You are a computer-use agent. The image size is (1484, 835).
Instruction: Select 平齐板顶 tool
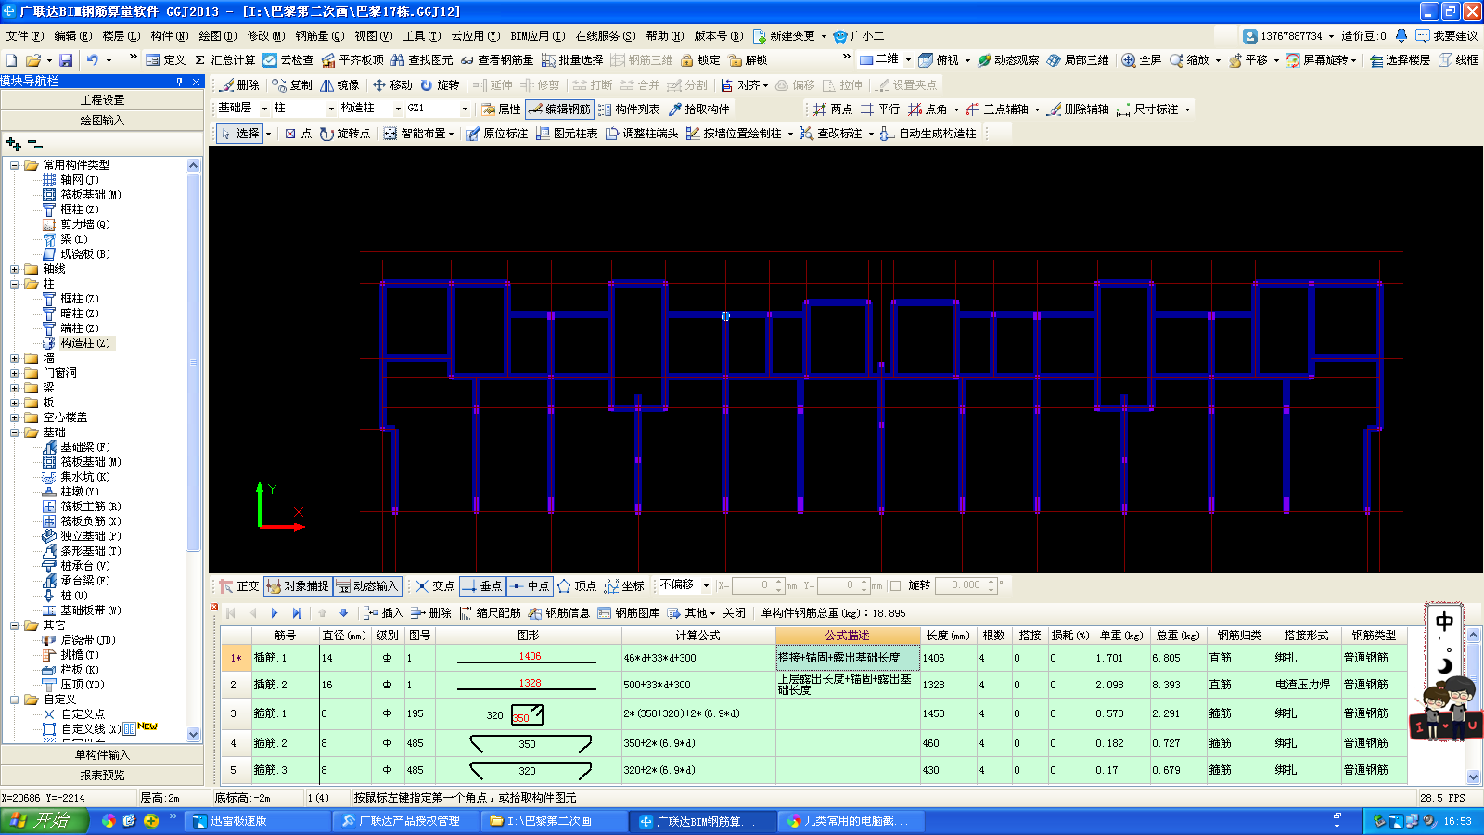[x=352, y=59]
